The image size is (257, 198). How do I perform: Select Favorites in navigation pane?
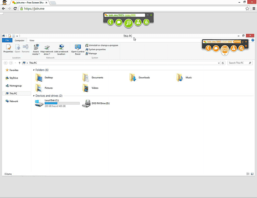pos(12,70)
